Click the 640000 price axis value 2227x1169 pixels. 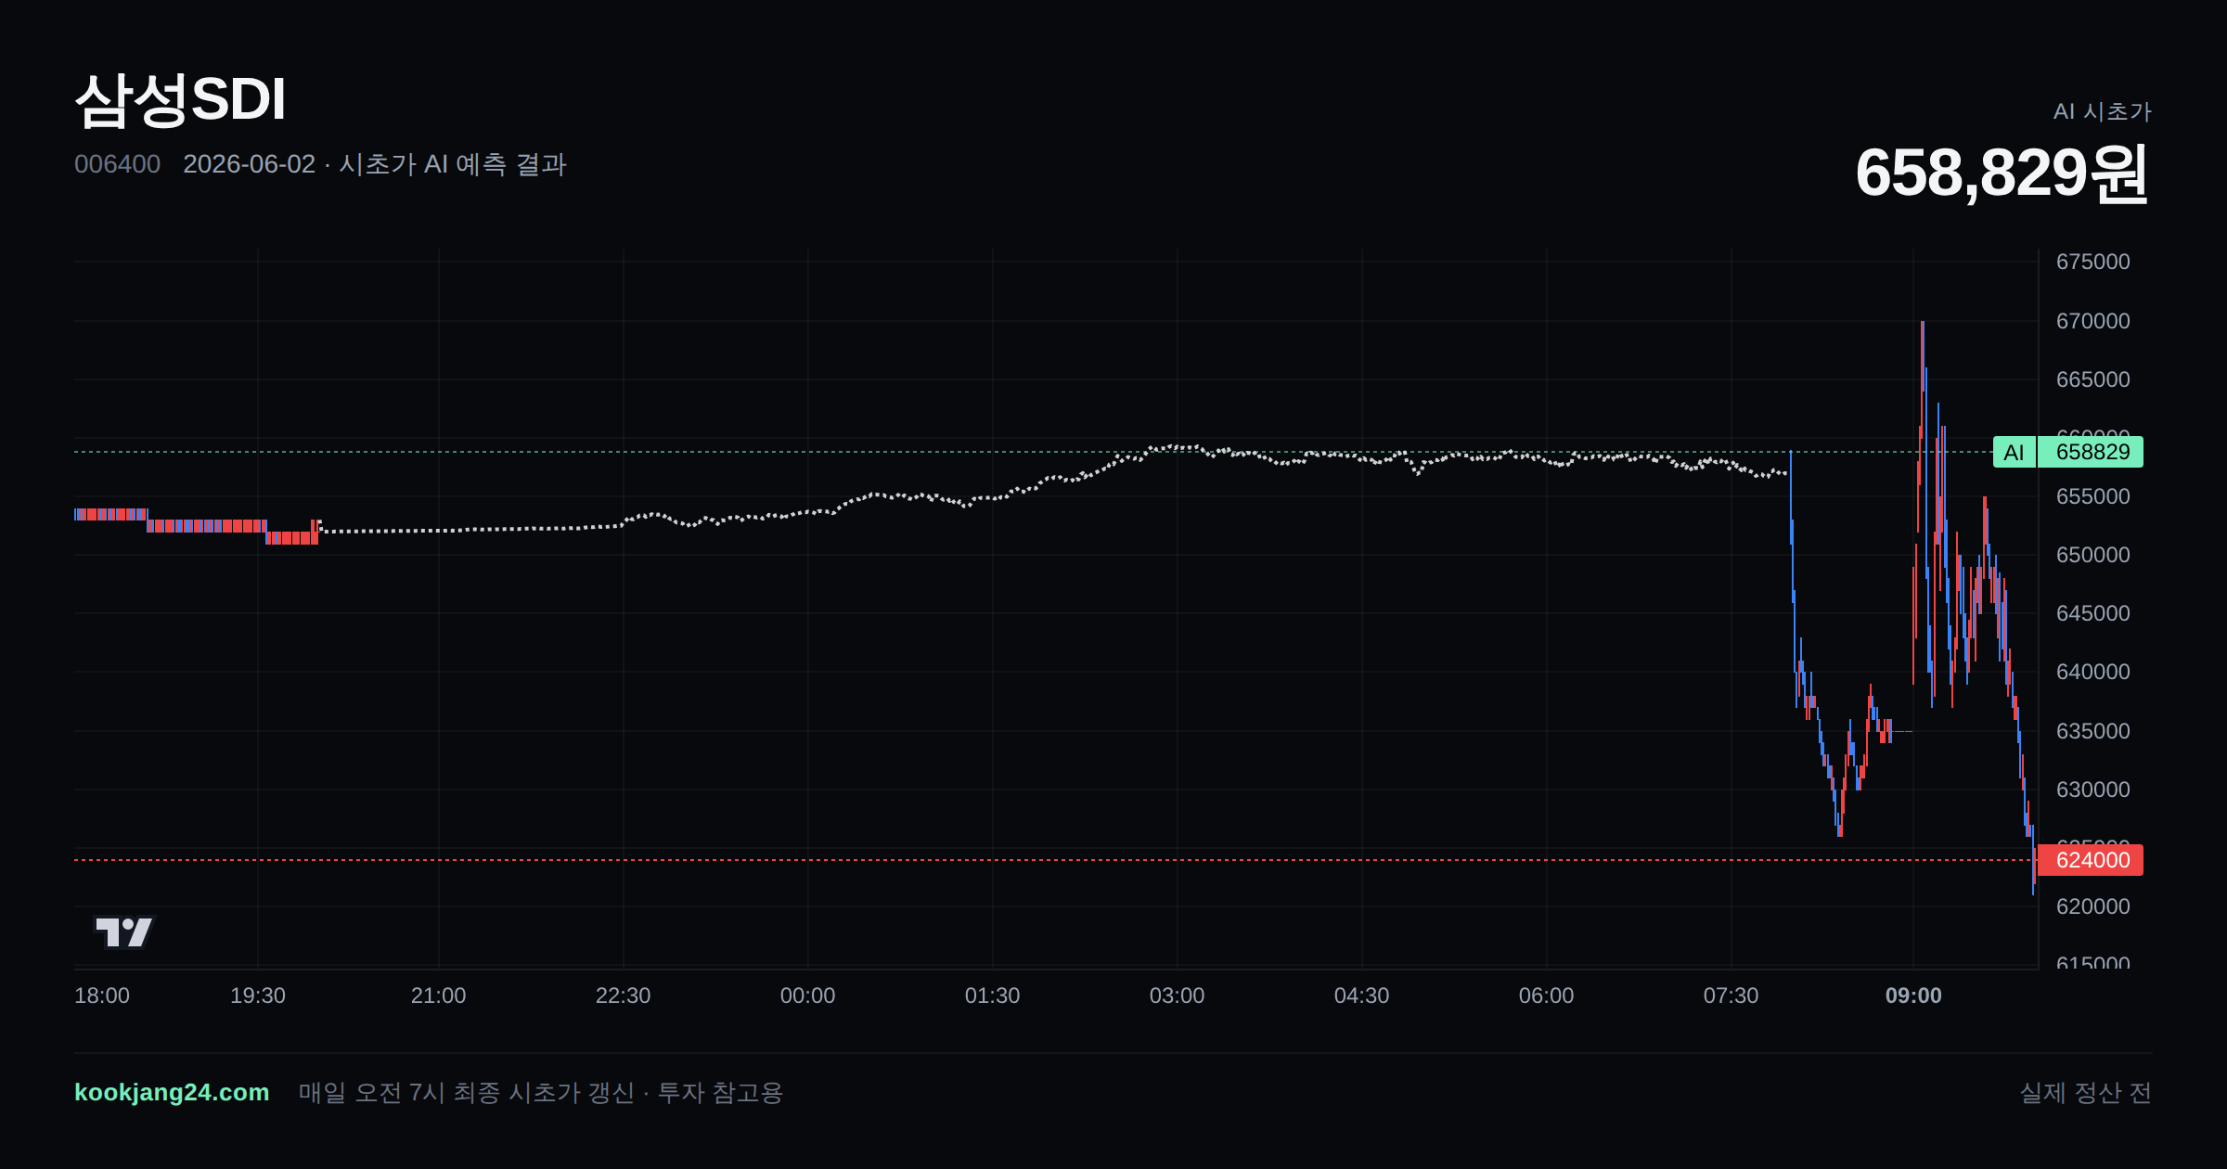2092,672
